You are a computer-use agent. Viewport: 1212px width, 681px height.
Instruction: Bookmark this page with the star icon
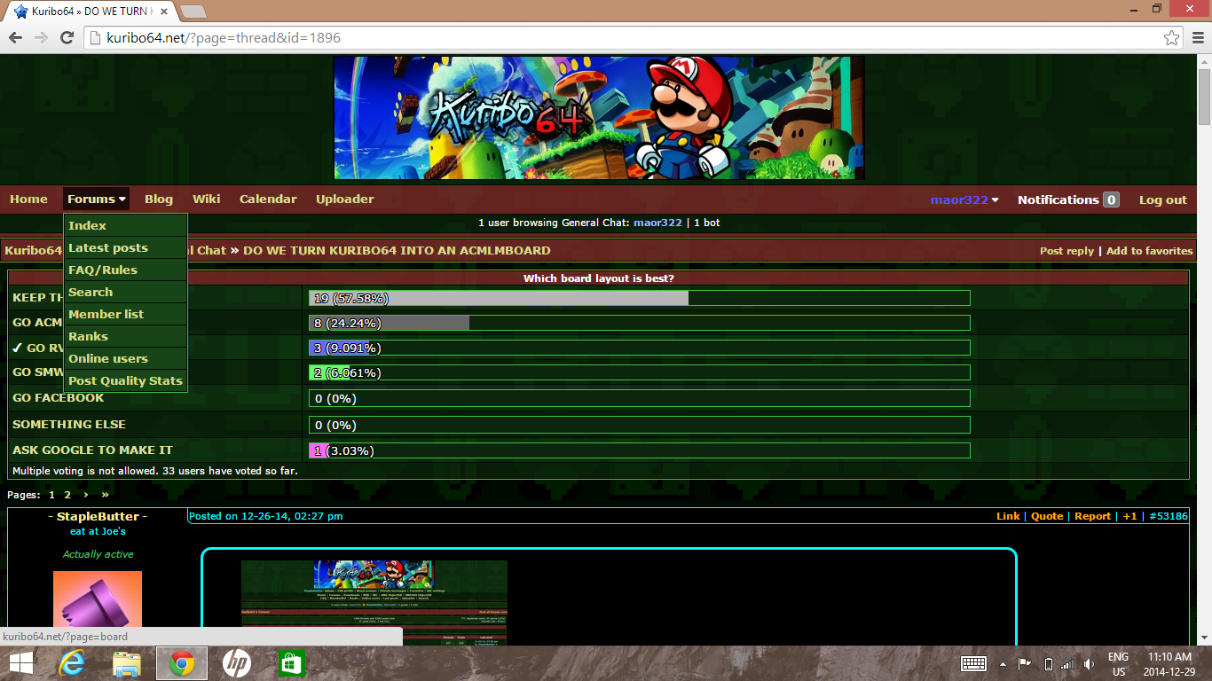pyautogui.click(x=1171, y=38)
